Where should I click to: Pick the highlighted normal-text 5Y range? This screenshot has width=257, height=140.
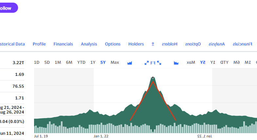click(x=103, y=62)
